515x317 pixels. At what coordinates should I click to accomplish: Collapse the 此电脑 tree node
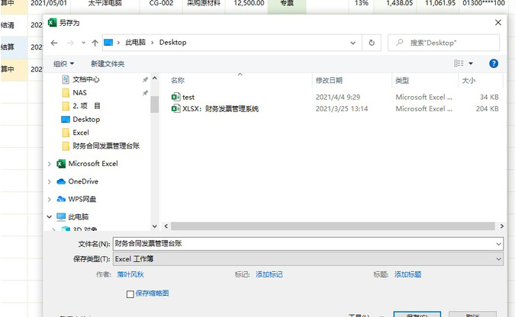click(50, 216)
